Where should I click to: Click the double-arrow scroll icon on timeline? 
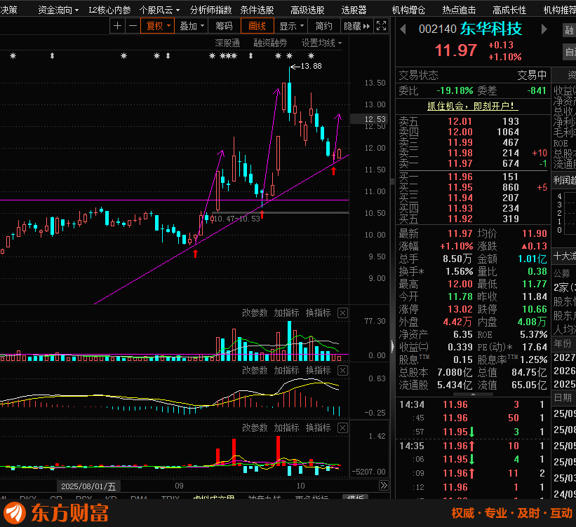pyautogui.click(x=384, y=486)
